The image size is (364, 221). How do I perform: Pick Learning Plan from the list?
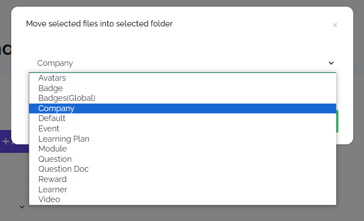click(x=64, y=139)
